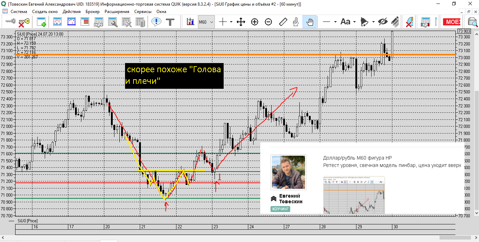Select the bold T text icon
The image size is (479, 242).
tap(170, 22)
